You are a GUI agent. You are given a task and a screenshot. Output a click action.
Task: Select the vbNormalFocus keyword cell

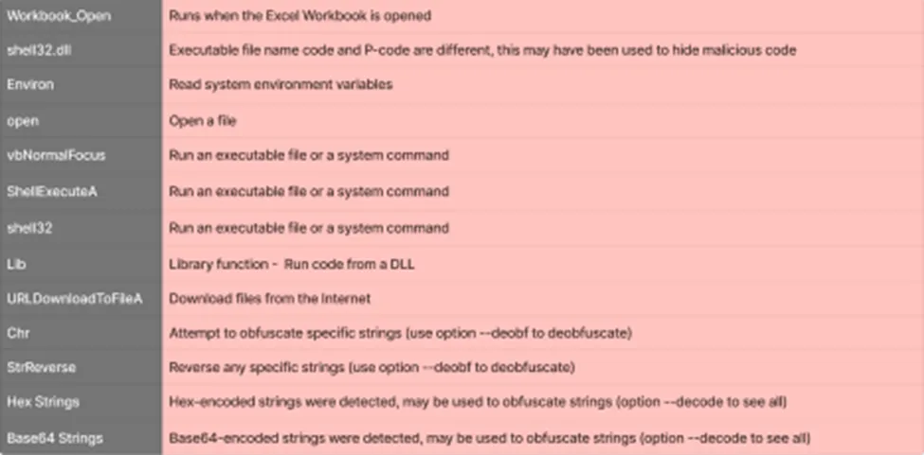point(81,156)
